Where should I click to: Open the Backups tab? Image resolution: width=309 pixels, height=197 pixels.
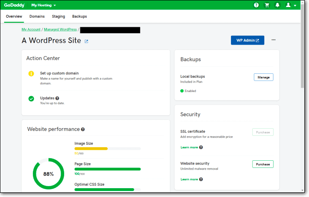point(79,16)
